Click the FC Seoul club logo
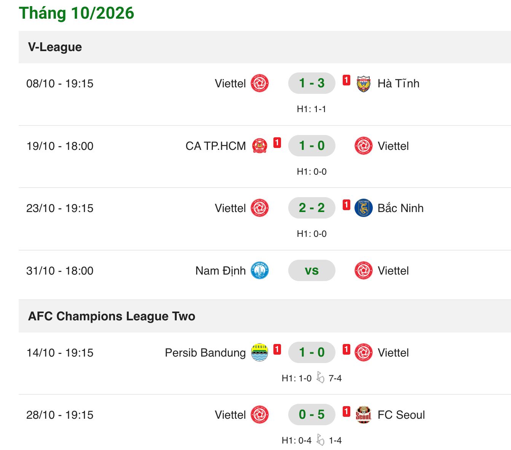 tap(364, 415)
